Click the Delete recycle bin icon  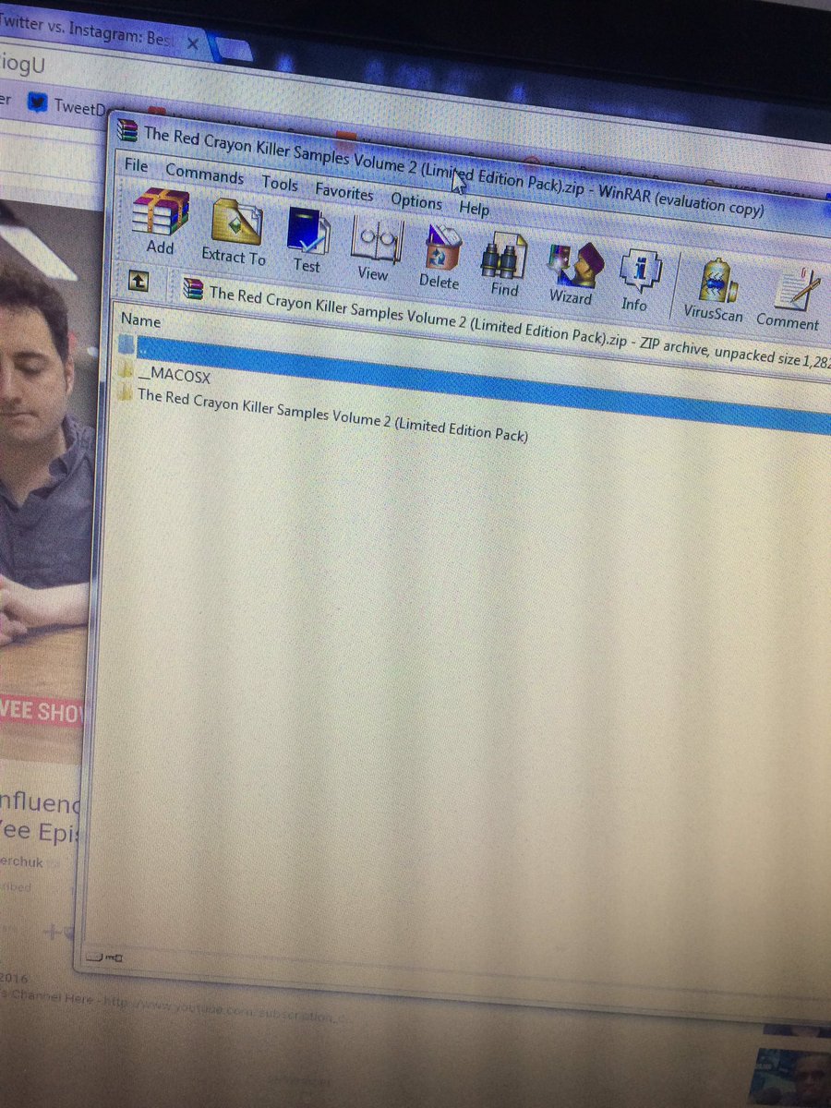click(440, 258)
